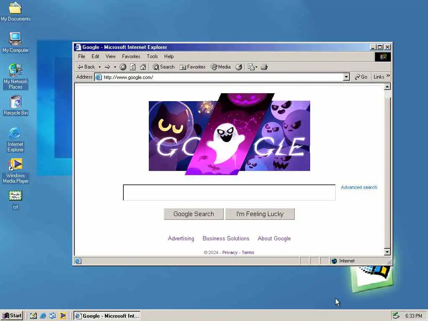Launch Outlook Express from Quick Launch
The image size is (428, 321).
click(52, 316)
